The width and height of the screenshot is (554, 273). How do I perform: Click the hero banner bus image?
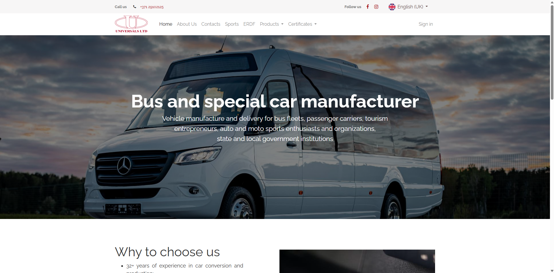(275, 127)
